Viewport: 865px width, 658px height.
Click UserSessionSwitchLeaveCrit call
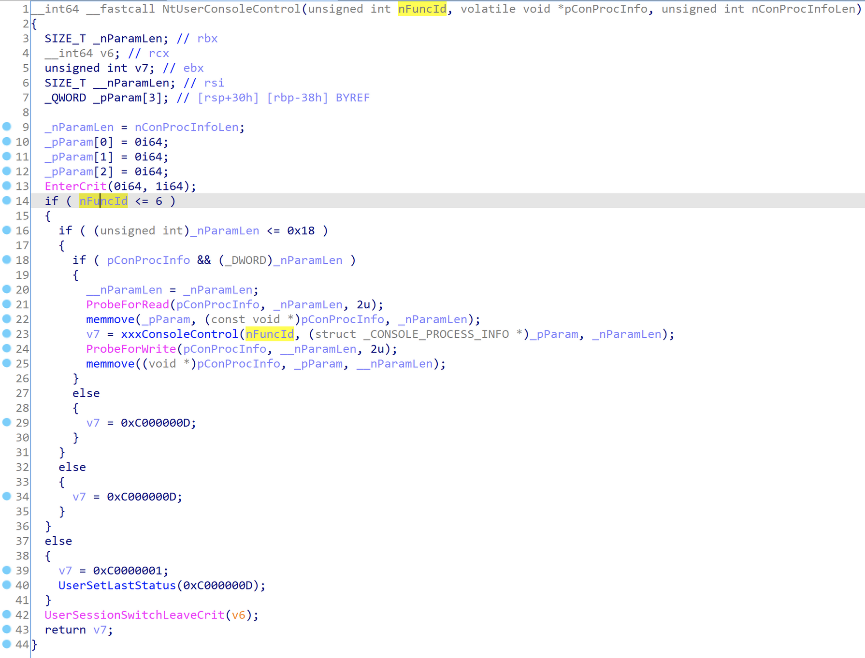(x=134, y=615)
